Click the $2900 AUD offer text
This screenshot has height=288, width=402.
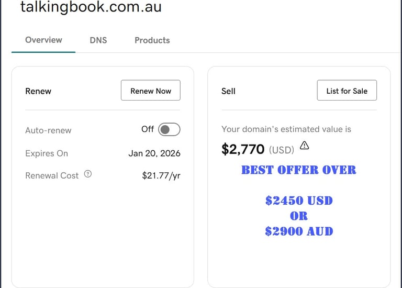(298, 231)
